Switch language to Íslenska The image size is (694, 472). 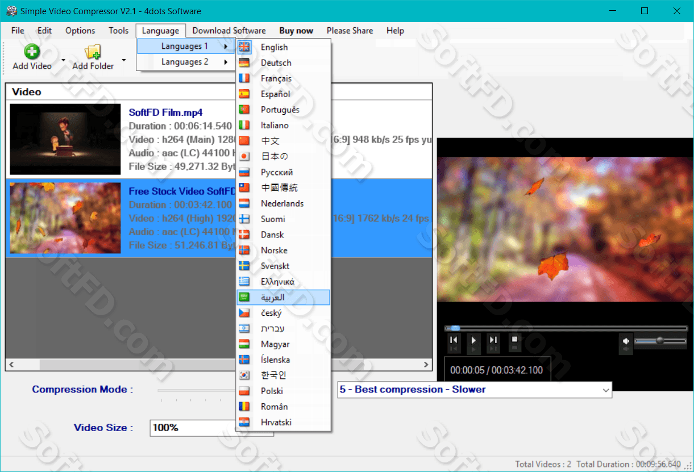284,360
